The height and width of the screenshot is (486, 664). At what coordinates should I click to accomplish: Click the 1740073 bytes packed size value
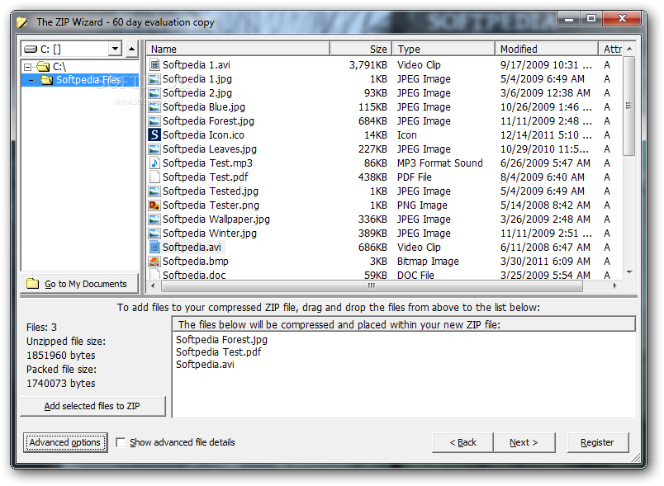click(61, 384)
